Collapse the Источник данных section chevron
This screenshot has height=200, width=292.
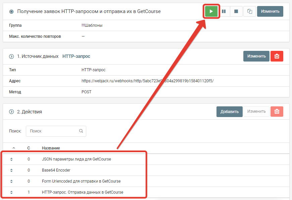point(11,57)
